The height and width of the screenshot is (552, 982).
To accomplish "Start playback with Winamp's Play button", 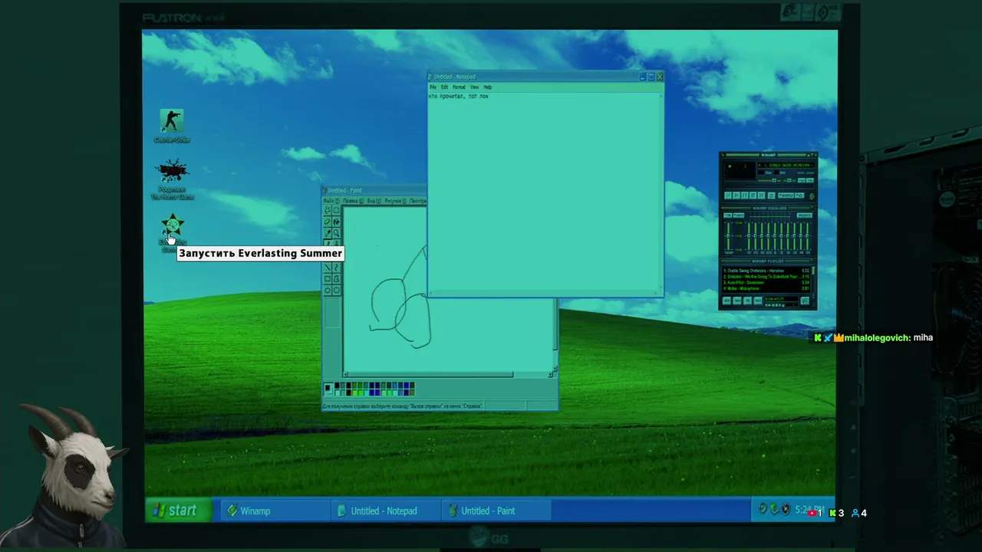I will pos(736,195).
